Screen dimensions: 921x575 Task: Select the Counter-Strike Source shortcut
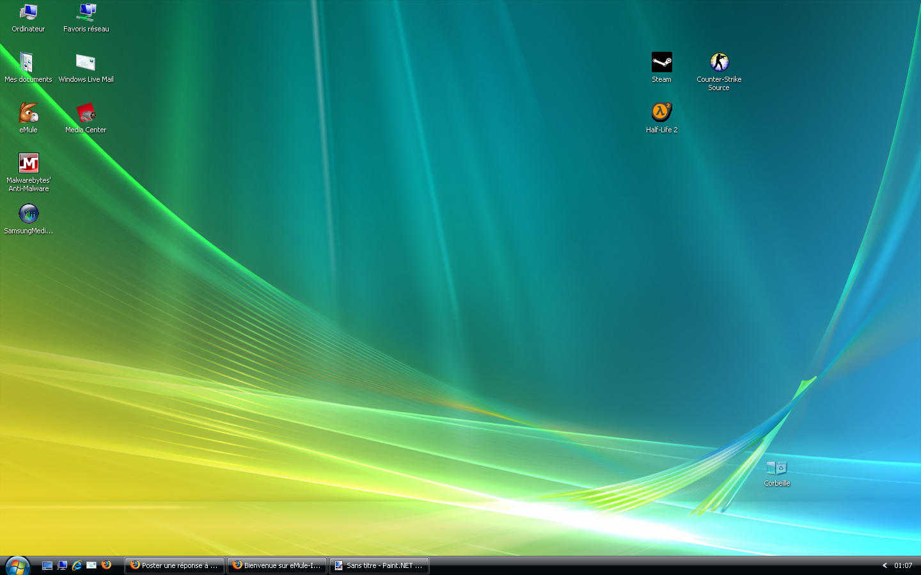[x=719, y=72]
